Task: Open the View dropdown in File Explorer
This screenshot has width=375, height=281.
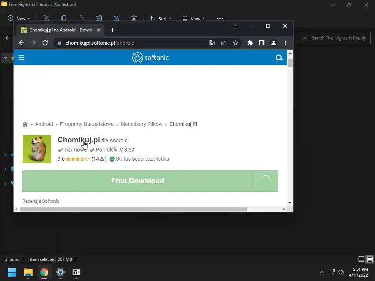Action: 194,18
